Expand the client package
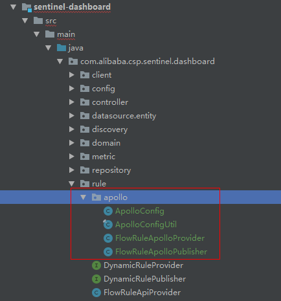281x301 pixels. coord(72,75)
